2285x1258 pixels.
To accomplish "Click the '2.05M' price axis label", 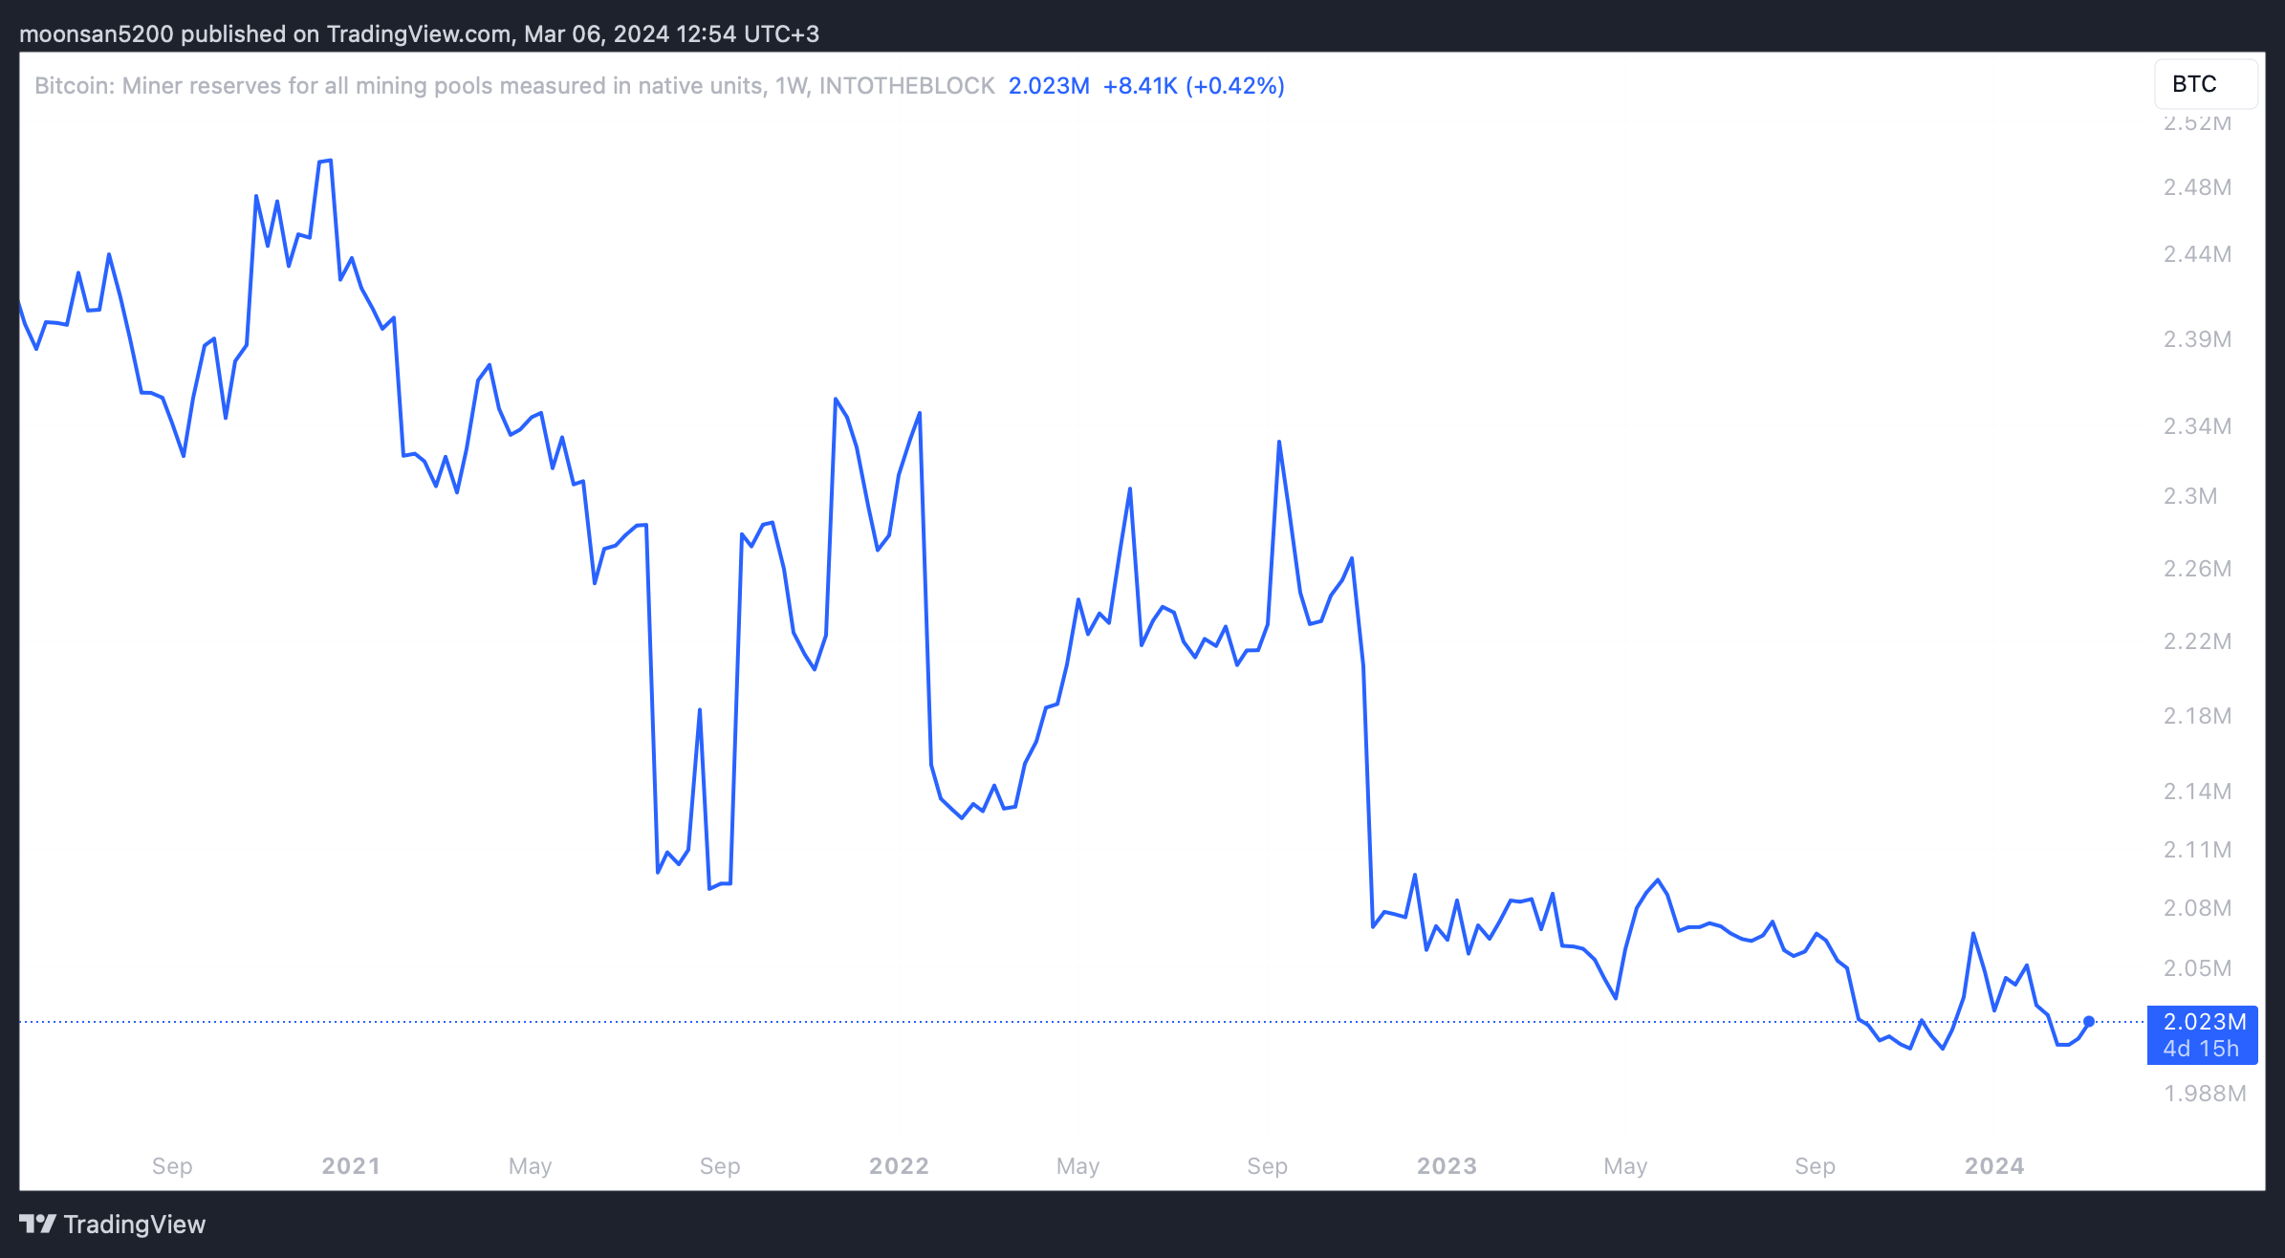I will tap(2198, 968).
